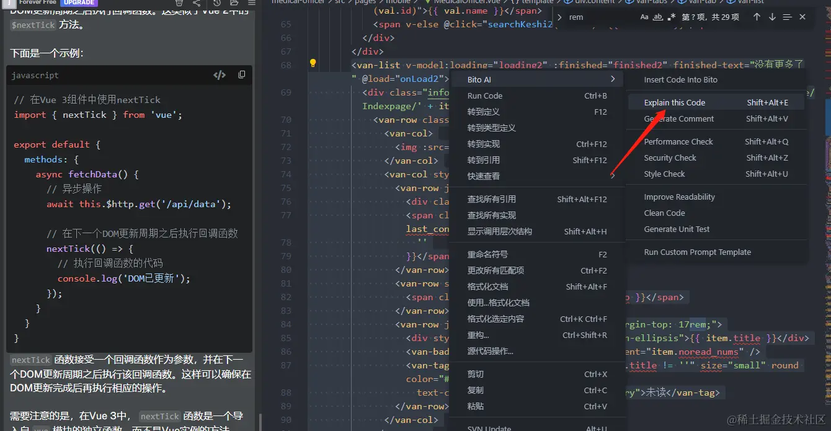This screenshot has width=831, height=431.
Task: Select 转到引用 menu entry
Action: coord(537,160)
